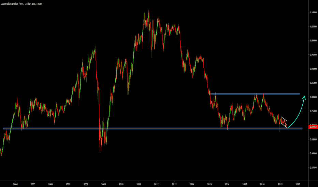Click the 2015 label on time axis

[209, 184]
